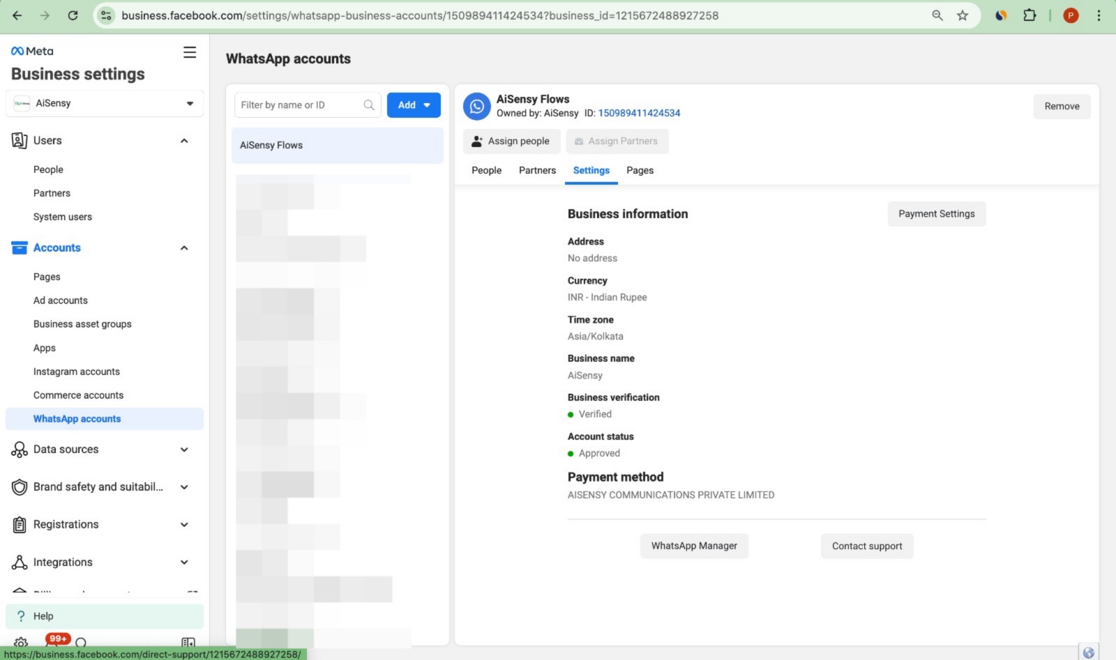
Task: Click the Verified status text
Action: tap(595, 414)
